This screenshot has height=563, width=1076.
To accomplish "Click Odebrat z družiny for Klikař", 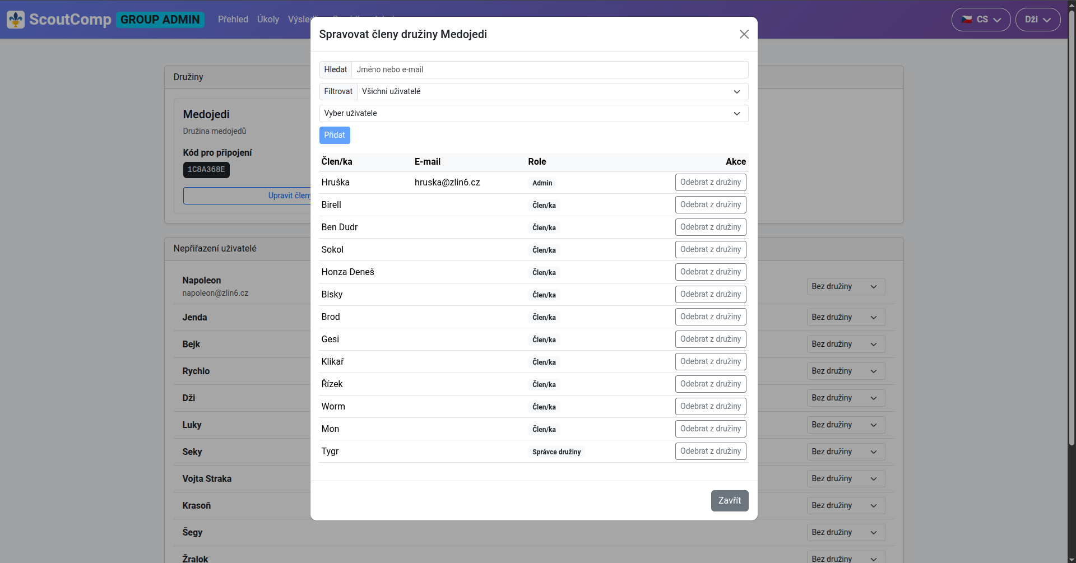I will point(710,362).
